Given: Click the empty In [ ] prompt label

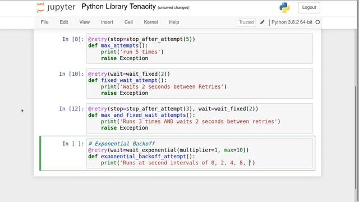Looking at the screenshot, I should click(x=73, y=144).
